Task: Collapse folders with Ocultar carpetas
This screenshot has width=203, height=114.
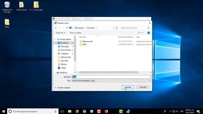Action: coord(62,88)
